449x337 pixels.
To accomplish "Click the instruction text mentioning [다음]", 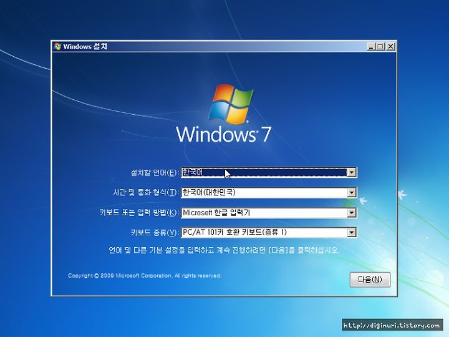I will tap(224, 250).
